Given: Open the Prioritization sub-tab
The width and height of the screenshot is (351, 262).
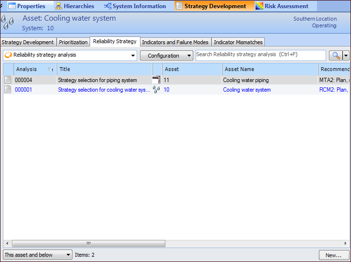Looking at the screenshot, I should (73, 42).
